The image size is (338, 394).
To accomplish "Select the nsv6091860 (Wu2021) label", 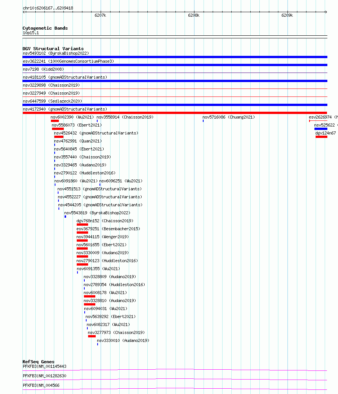I will pyautogui.click(x=76, y=181).
